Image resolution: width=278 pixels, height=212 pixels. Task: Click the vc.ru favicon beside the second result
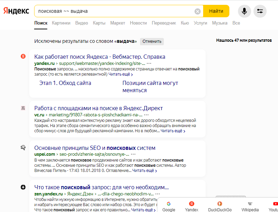point(23,108)
